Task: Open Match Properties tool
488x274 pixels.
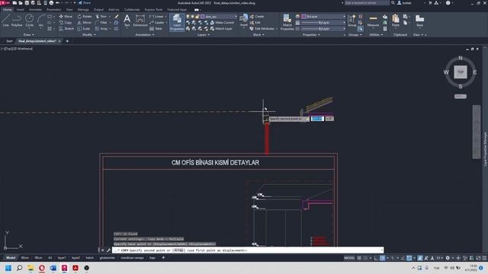Action: pos(287,22)
